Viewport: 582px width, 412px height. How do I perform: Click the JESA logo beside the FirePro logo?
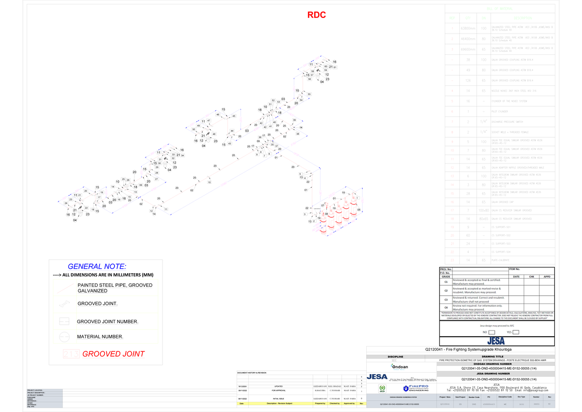pos(377,377)
